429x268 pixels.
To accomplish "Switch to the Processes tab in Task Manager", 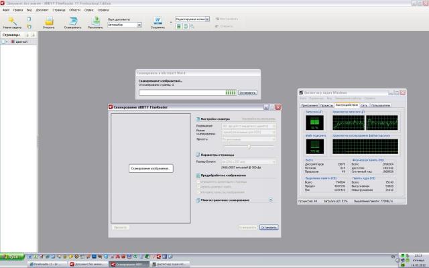I will coord(326,105).
